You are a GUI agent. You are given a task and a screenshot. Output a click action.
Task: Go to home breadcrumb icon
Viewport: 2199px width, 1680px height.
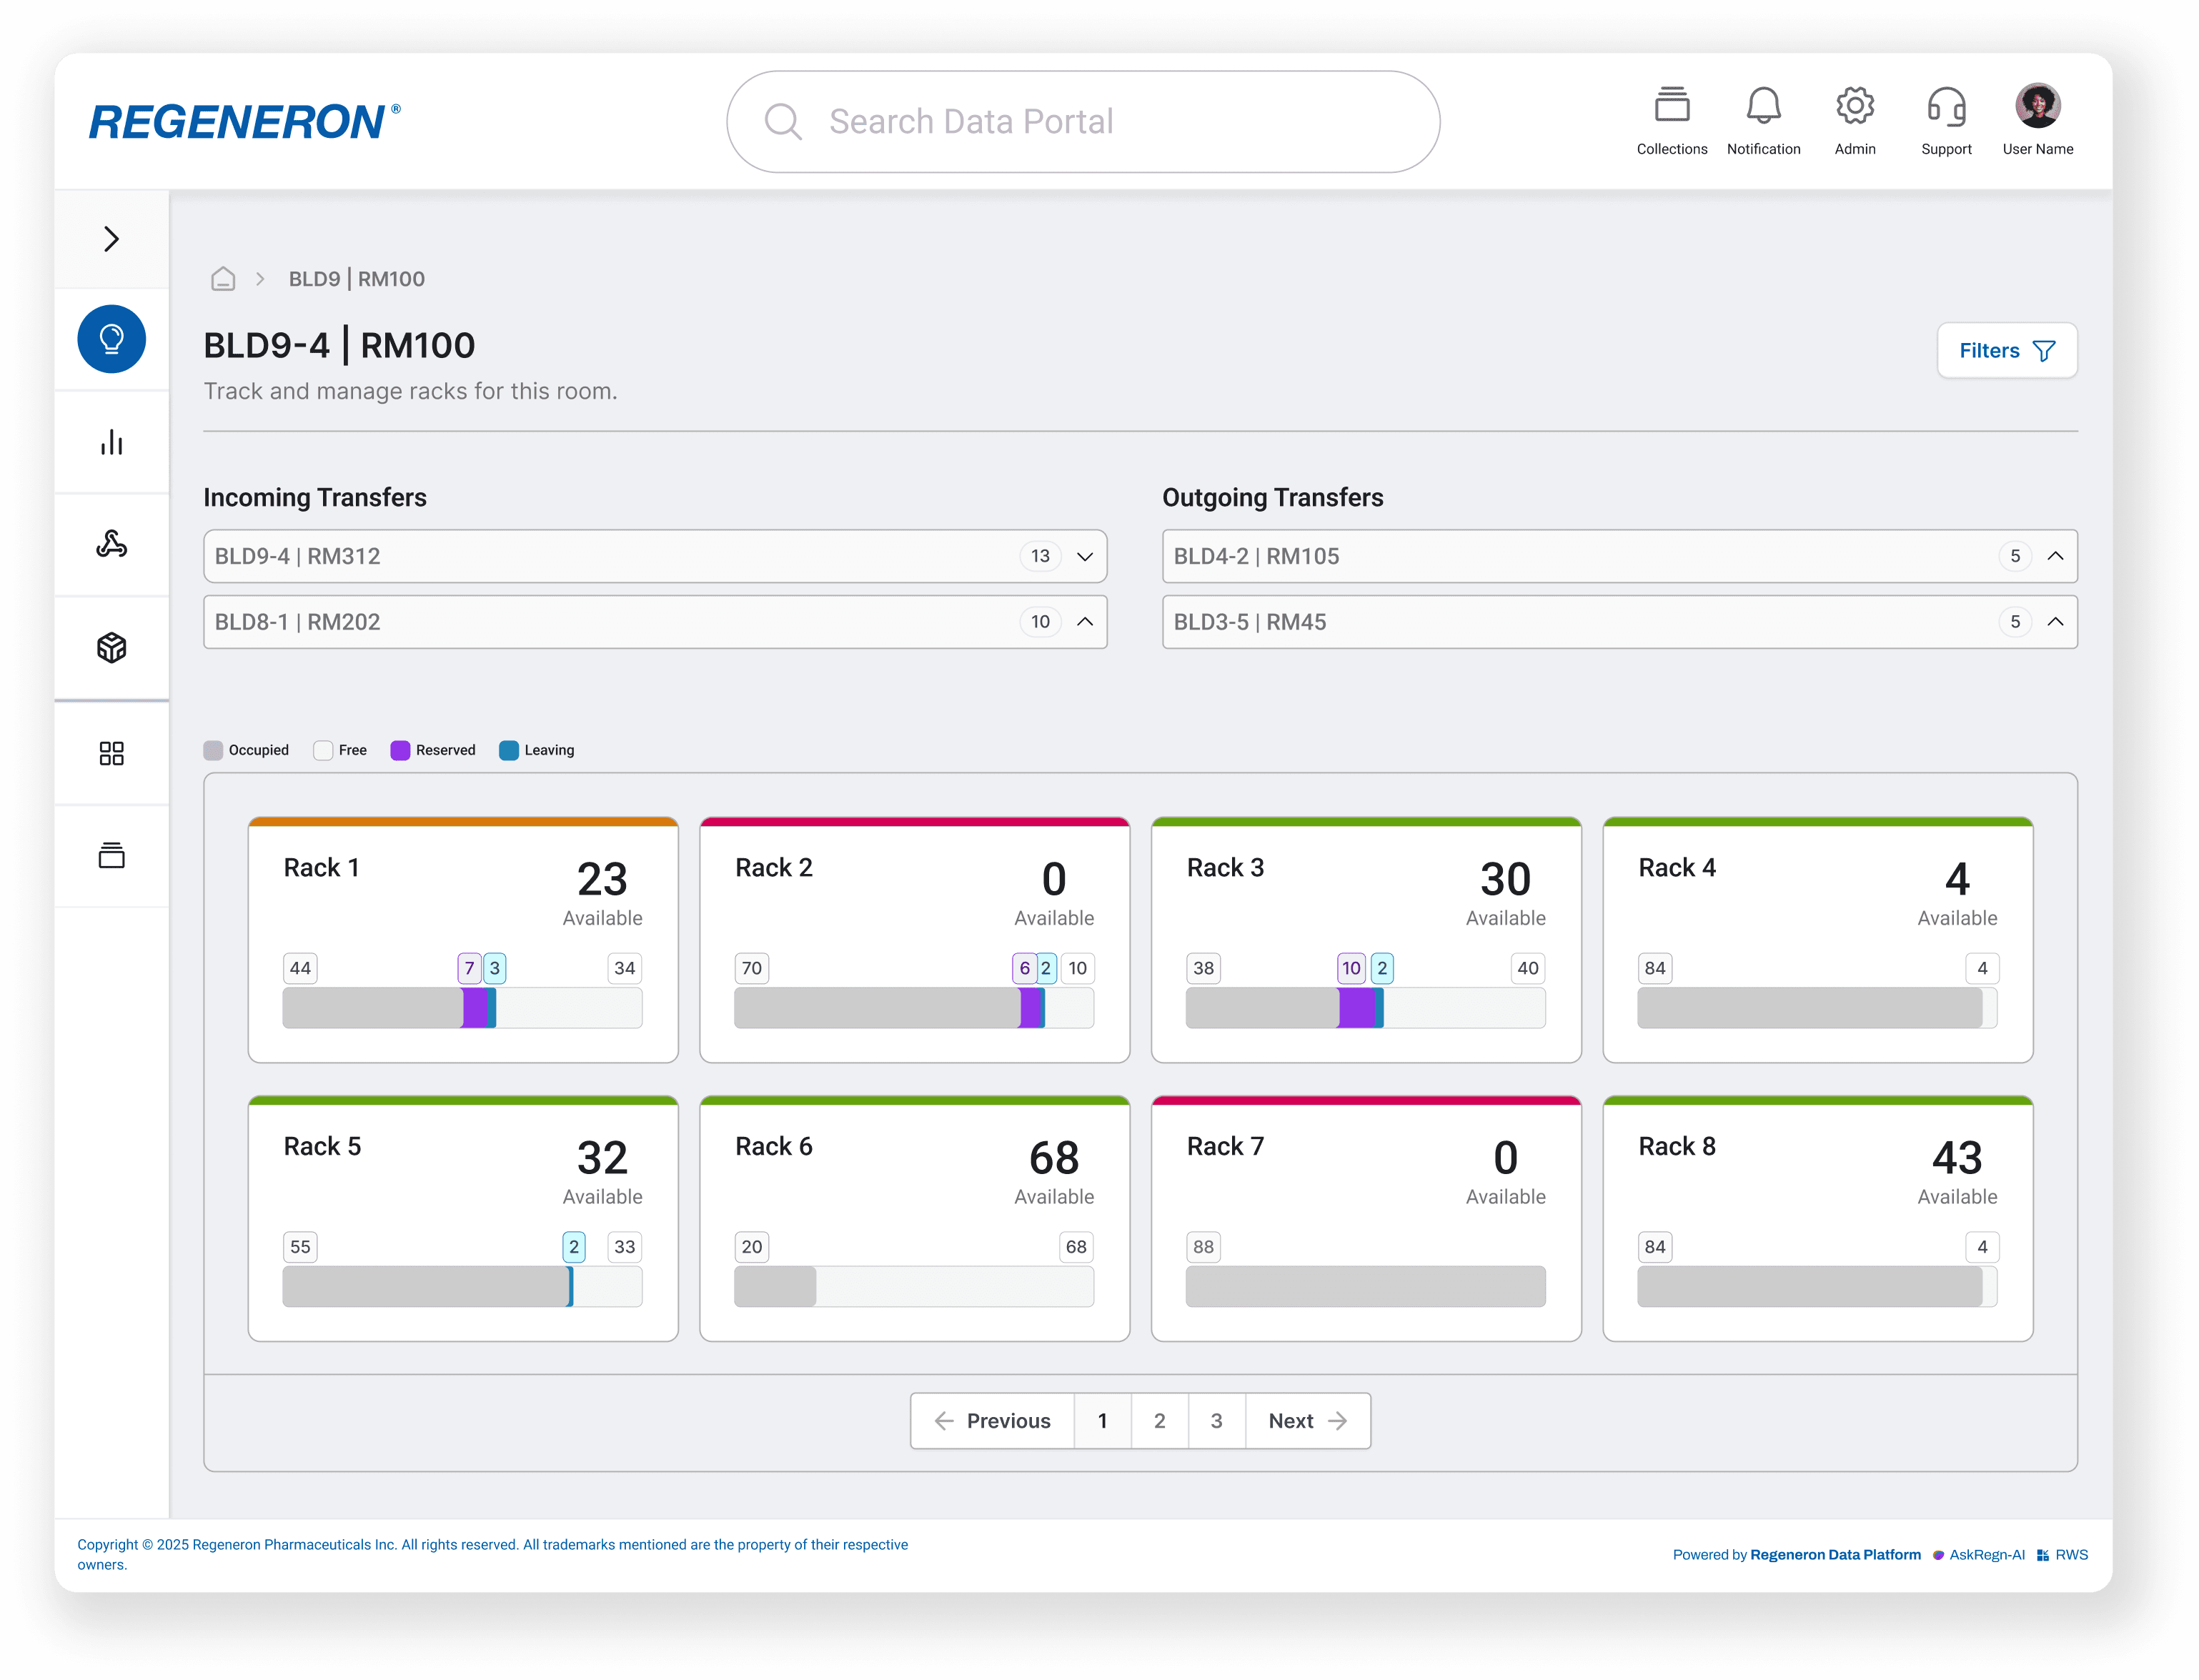(x=223, y=279)
